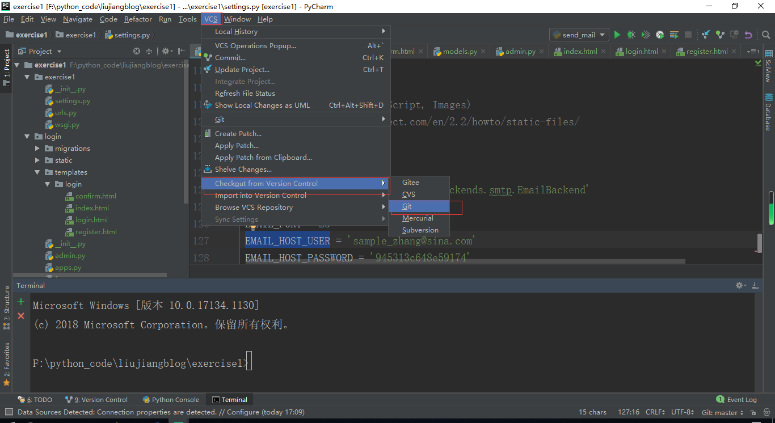The height and width of the screenshot is (423, 775).
Task: Choose Mercurial in the checkout submenu
Action: [419, 218]
